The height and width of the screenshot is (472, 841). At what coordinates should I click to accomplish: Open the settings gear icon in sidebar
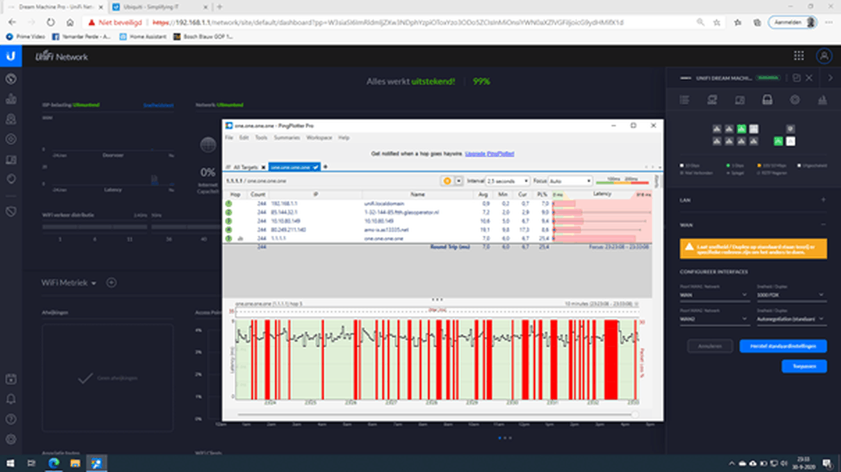tap(11, 439)
